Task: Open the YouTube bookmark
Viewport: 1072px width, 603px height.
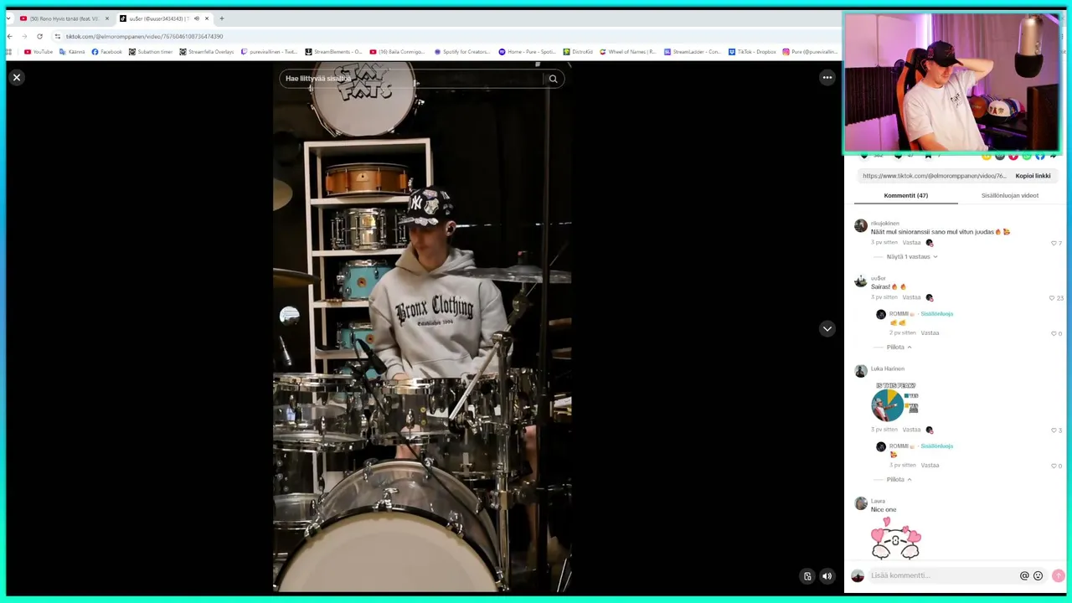Action: point(39,52)
